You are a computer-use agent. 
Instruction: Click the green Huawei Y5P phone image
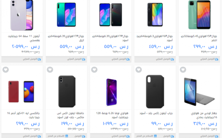pos(199,15)
